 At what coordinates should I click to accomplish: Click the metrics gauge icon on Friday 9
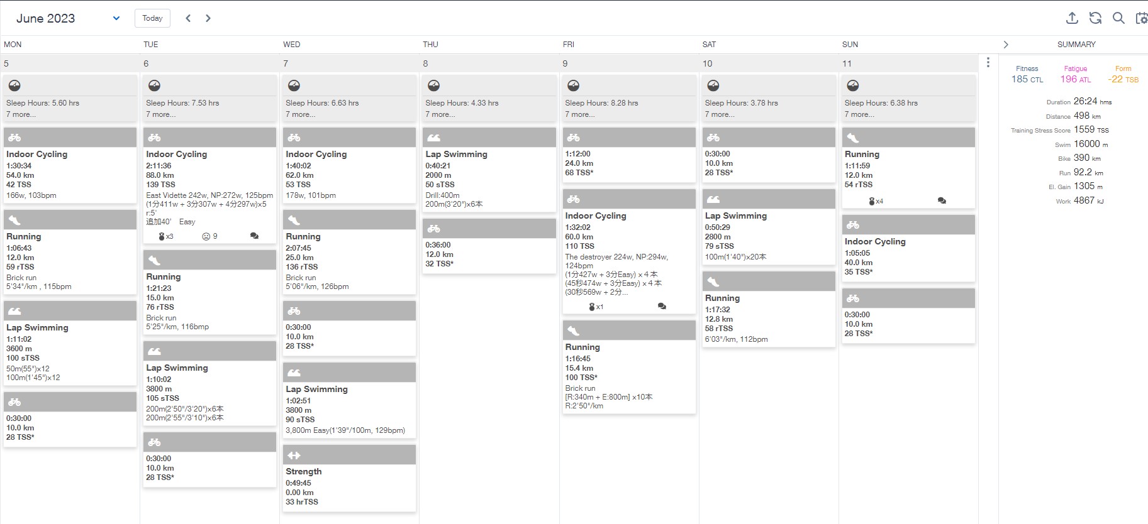(x=573, y=85)
